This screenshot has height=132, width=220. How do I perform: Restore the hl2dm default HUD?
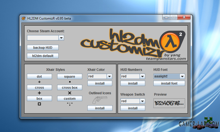pos(43,56)
